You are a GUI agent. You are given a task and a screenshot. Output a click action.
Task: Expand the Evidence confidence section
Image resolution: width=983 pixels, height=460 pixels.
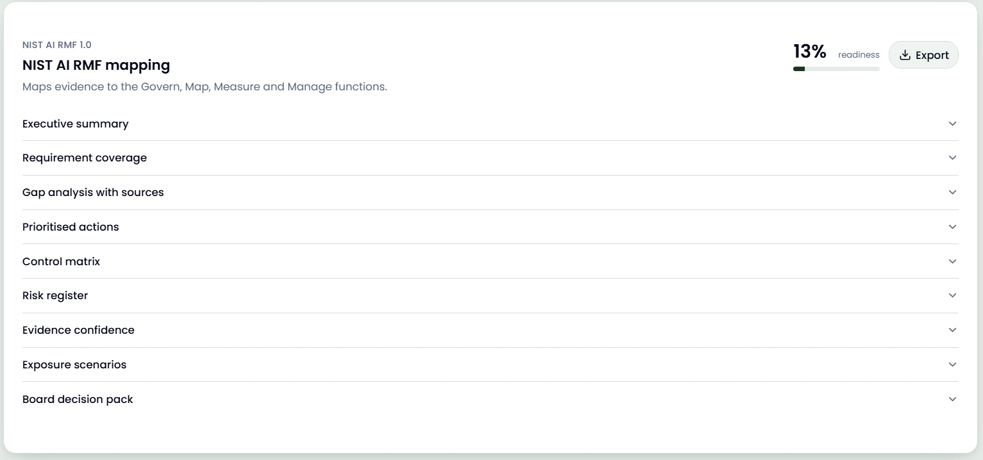point(491,330)
